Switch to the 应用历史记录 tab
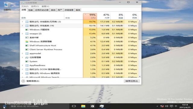Image resolution: width=193 pixels, height=109 pixels. coord(42,10)
